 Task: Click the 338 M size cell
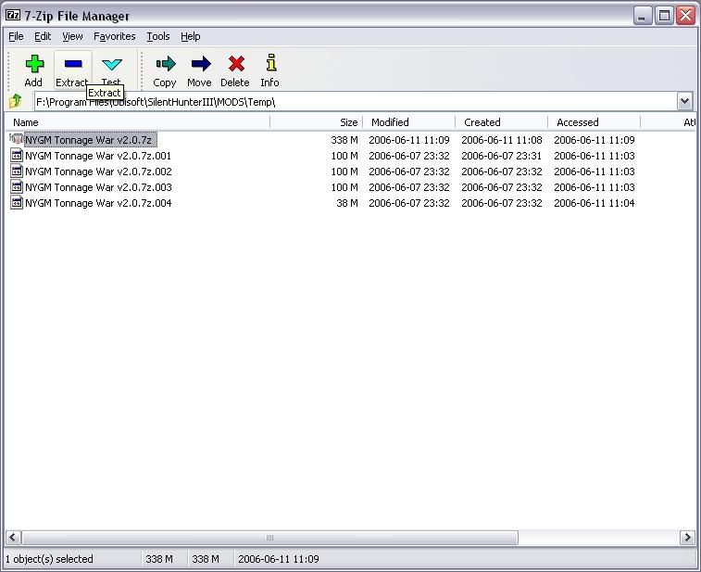[x=344, y=140]
